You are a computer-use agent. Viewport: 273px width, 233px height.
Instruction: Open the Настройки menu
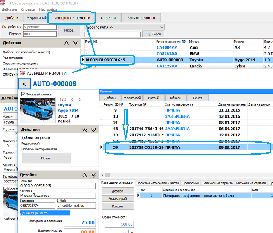pyautogui.click(x=48, y=9)
